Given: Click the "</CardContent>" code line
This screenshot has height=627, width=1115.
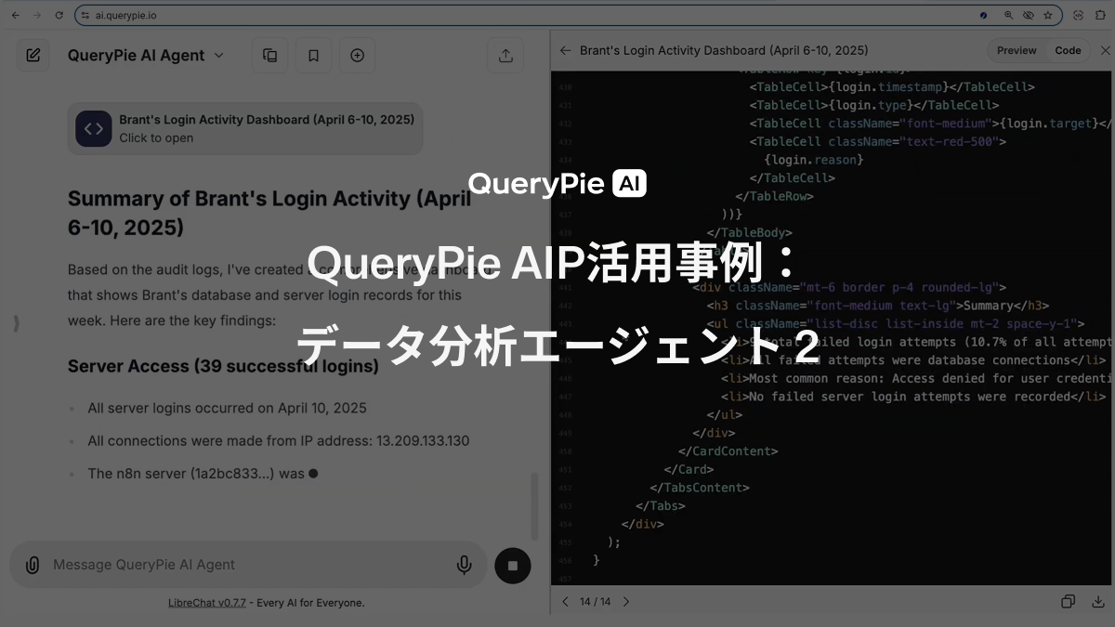Looking at the screenshot, I should tap(728, 451).
